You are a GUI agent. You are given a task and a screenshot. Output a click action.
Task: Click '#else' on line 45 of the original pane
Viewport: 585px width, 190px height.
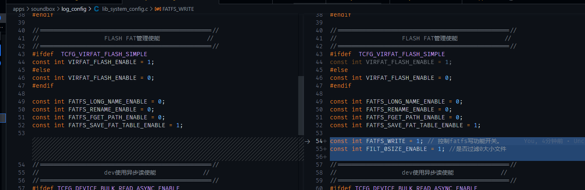[41, 70]
